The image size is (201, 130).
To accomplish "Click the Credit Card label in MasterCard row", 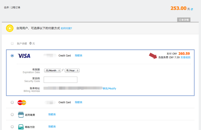I will (65, 102).
